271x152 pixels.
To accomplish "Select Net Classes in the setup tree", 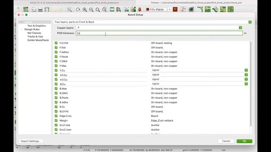I will [34, 33].
